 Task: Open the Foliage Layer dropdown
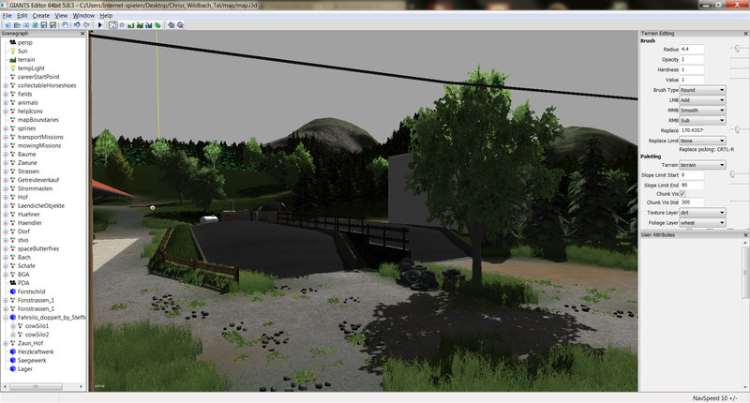coord(702,223)
